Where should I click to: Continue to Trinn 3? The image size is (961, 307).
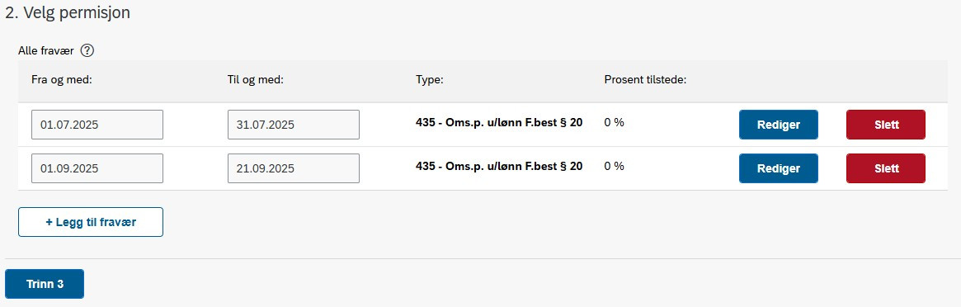45,284
